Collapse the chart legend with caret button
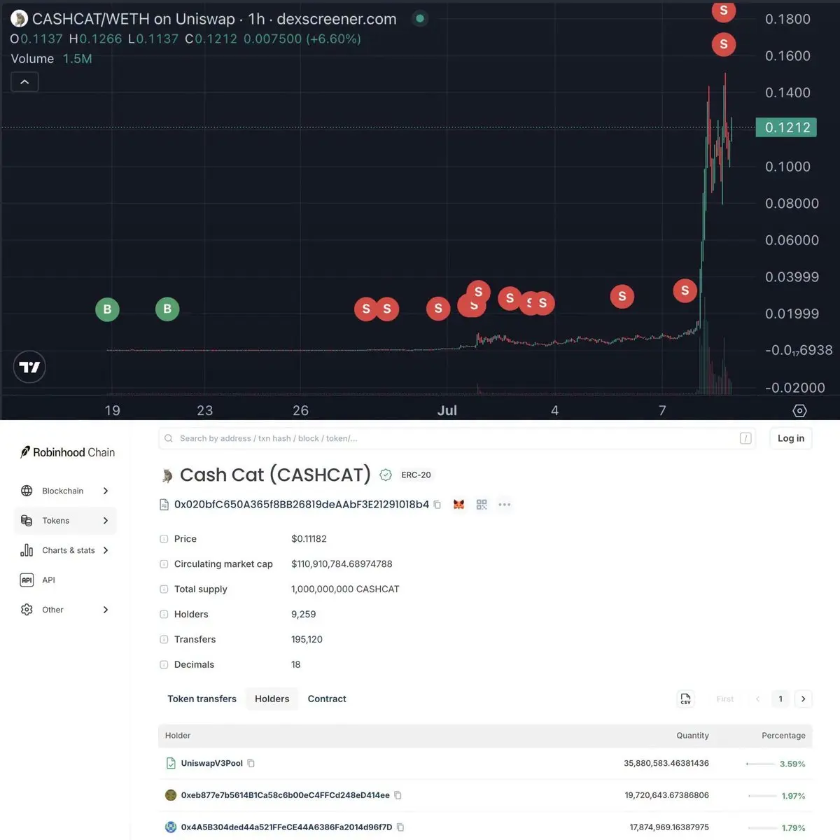The width and height of the screenshot is (840, 840). pyautogui.click(x=24, y=82)
